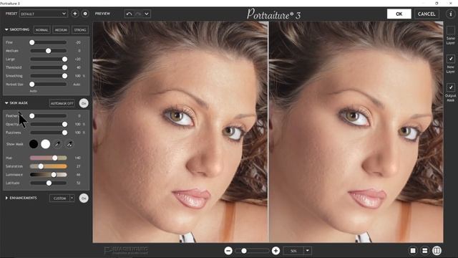Collapse the Skin Mask section
This screenshot has width=458, height=258.
6,103
